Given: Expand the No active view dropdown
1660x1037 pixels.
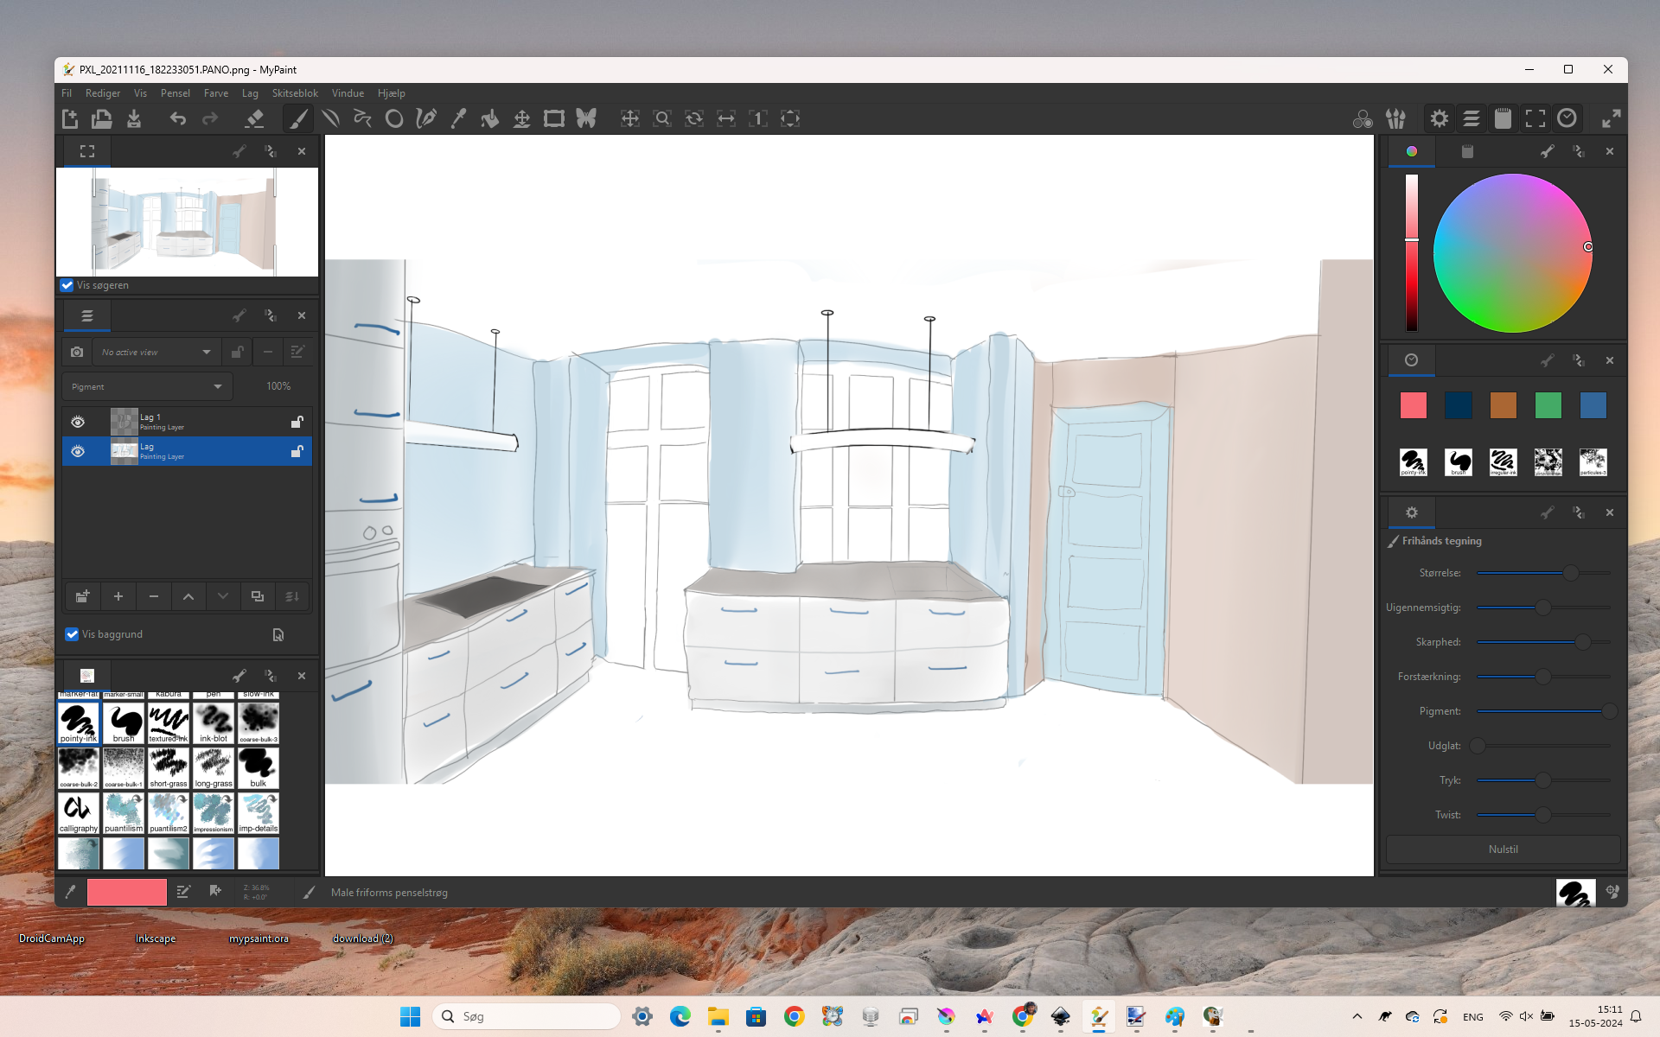Looking at the screenshot, I should [x=156, y=352].
